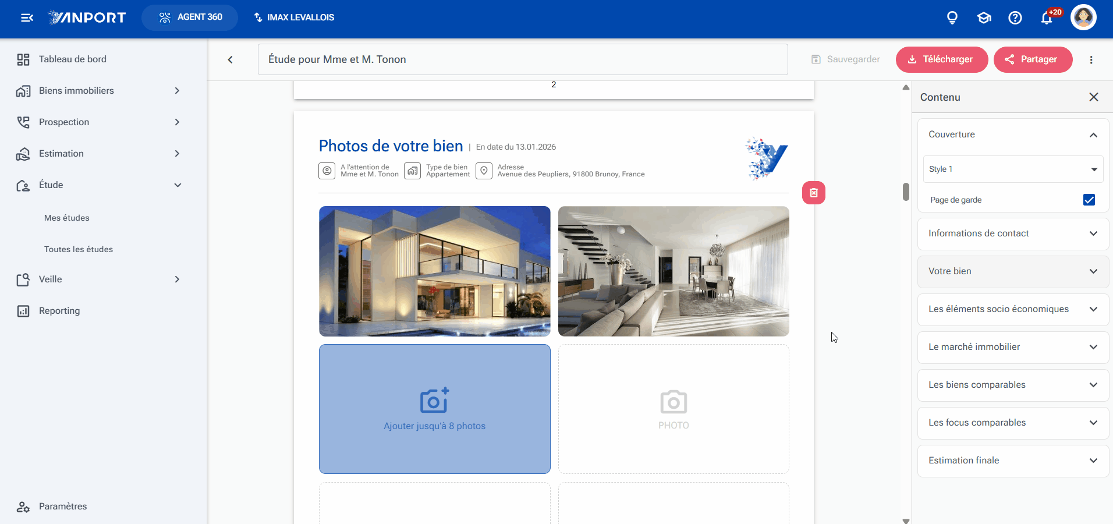This screenshot has width=1113, height=524.
Task: Open Mes études
Action: (x=67, y=218)
